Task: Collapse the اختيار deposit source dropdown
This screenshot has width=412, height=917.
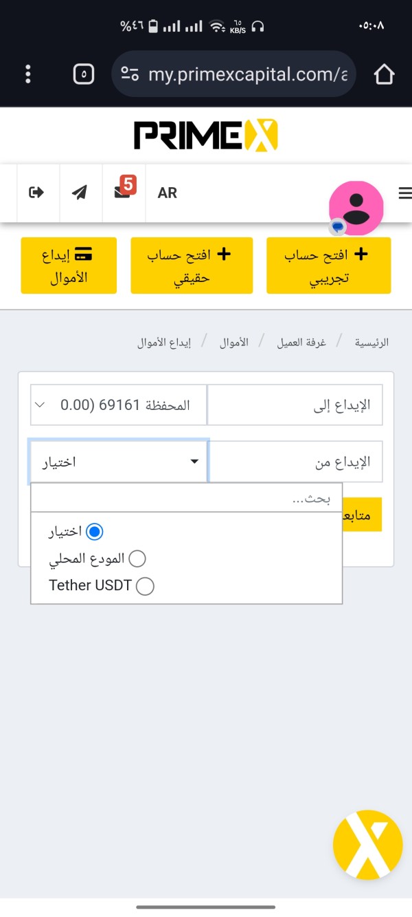Action: (x=119, y=462)
